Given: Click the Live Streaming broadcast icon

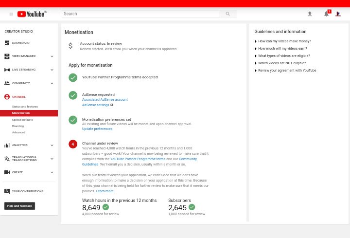Looking at the screenshot, I should click(7, 70).
